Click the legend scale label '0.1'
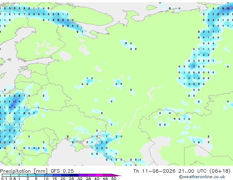233x180 pixels. click(x=4, y=179)
